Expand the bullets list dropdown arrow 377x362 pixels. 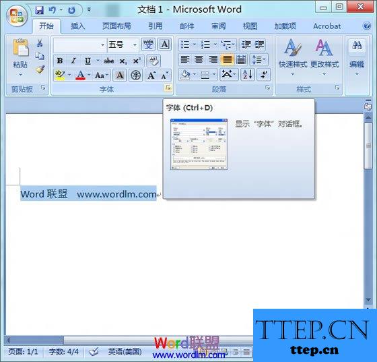pos(195,44)
